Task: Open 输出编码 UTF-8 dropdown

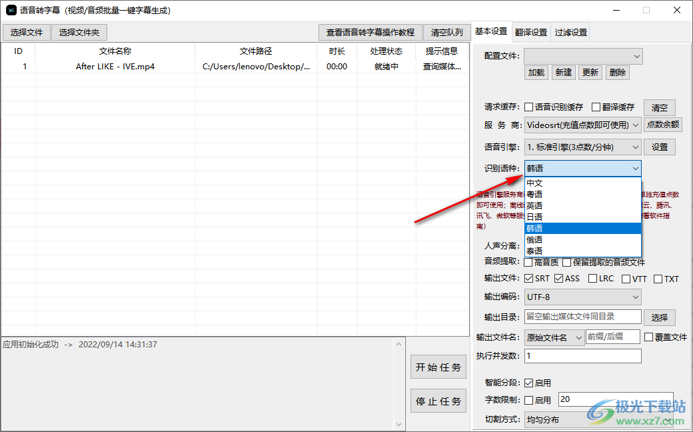Action: pos(583,297)
